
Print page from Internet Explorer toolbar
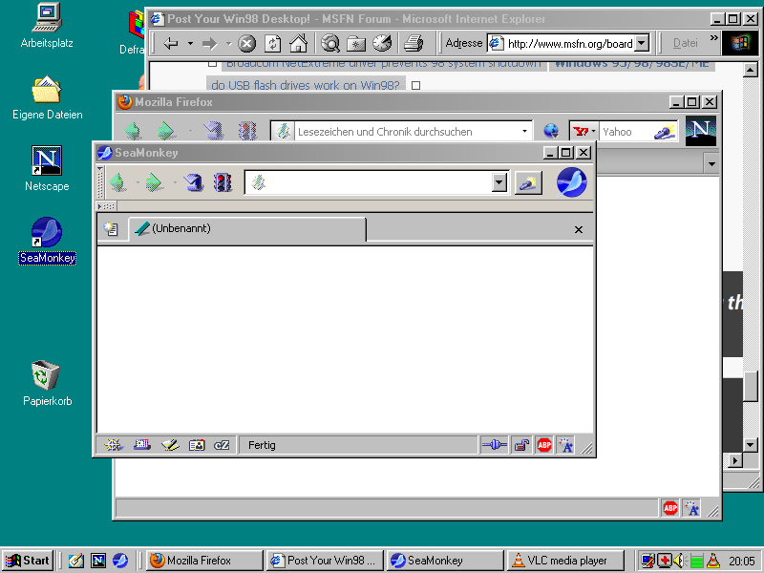point(414,43)
